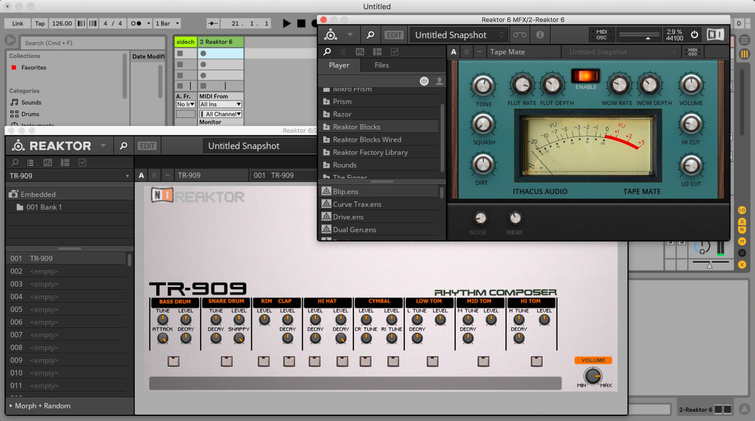Toggle Link in Ableton's transport bar
Screen dimensions: 755x421
coord(17,23)
